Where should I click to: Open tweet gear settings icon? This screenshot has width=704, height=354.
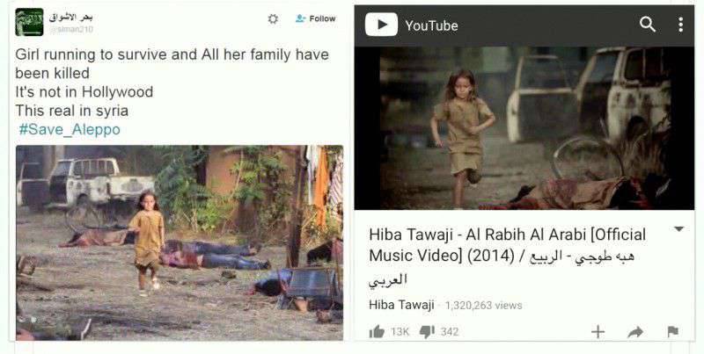tap(273, 18)
